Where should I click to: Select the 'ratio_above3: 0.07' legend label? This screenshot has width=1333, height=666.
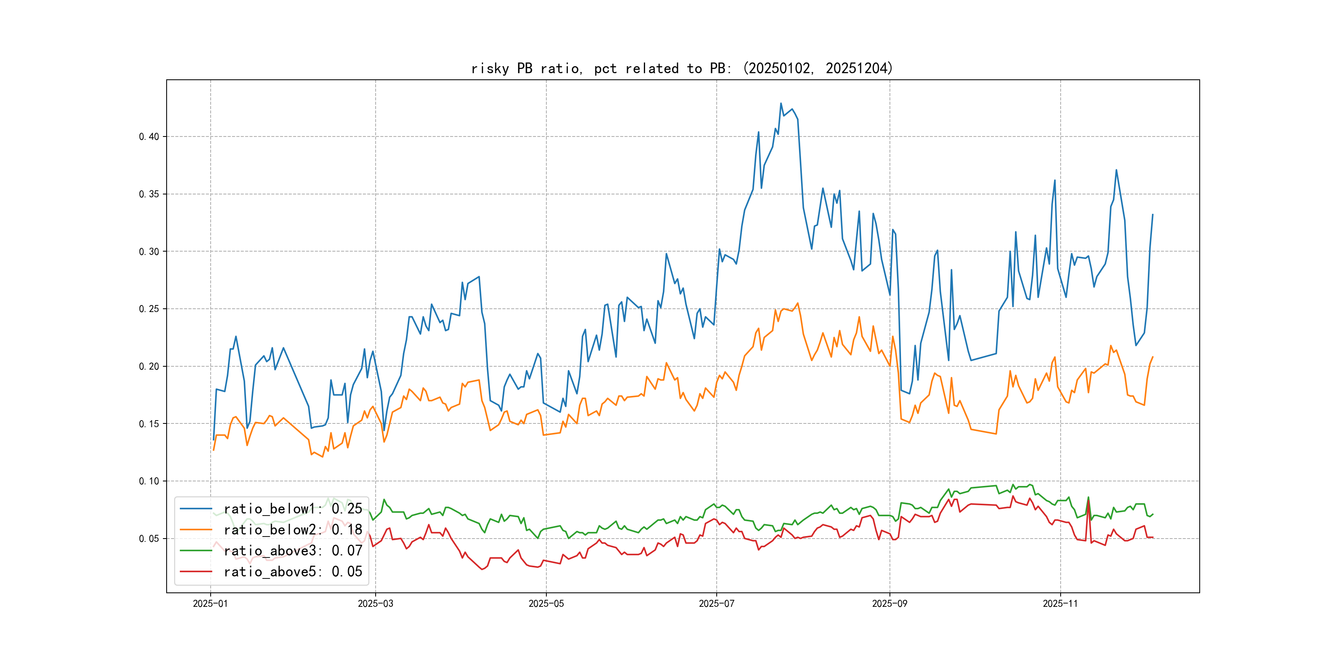click(x=293, y=551)
